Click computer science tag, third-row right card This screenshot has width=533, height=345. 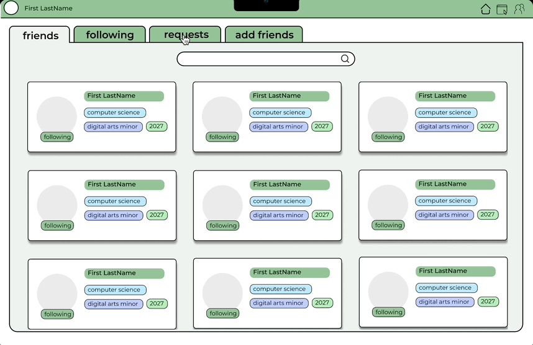point(446,288)
